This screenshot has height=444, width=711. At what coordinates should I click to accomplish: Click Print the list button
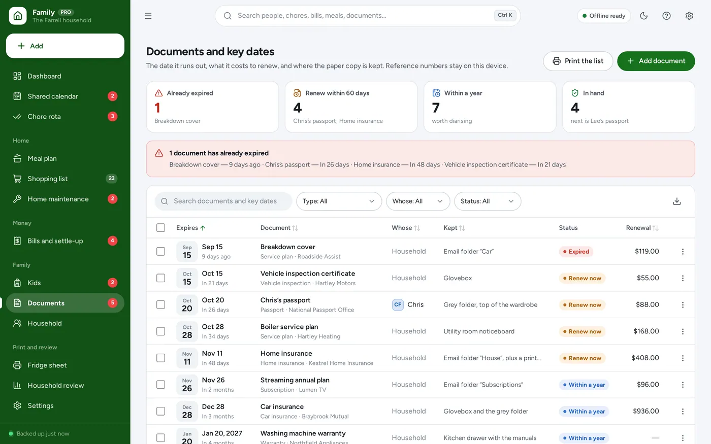pos(578,61)
